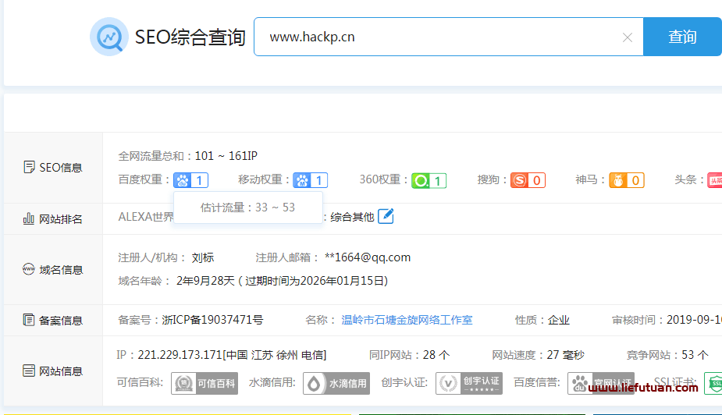Open the 温岭市石塘金旋网络工作室 link
This screenshot has height=415, width=722.
coord(407,320)
